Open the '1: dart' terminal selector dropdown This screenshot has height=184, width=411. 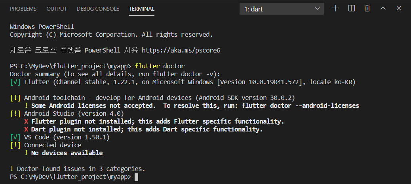(x=282, y=9)
